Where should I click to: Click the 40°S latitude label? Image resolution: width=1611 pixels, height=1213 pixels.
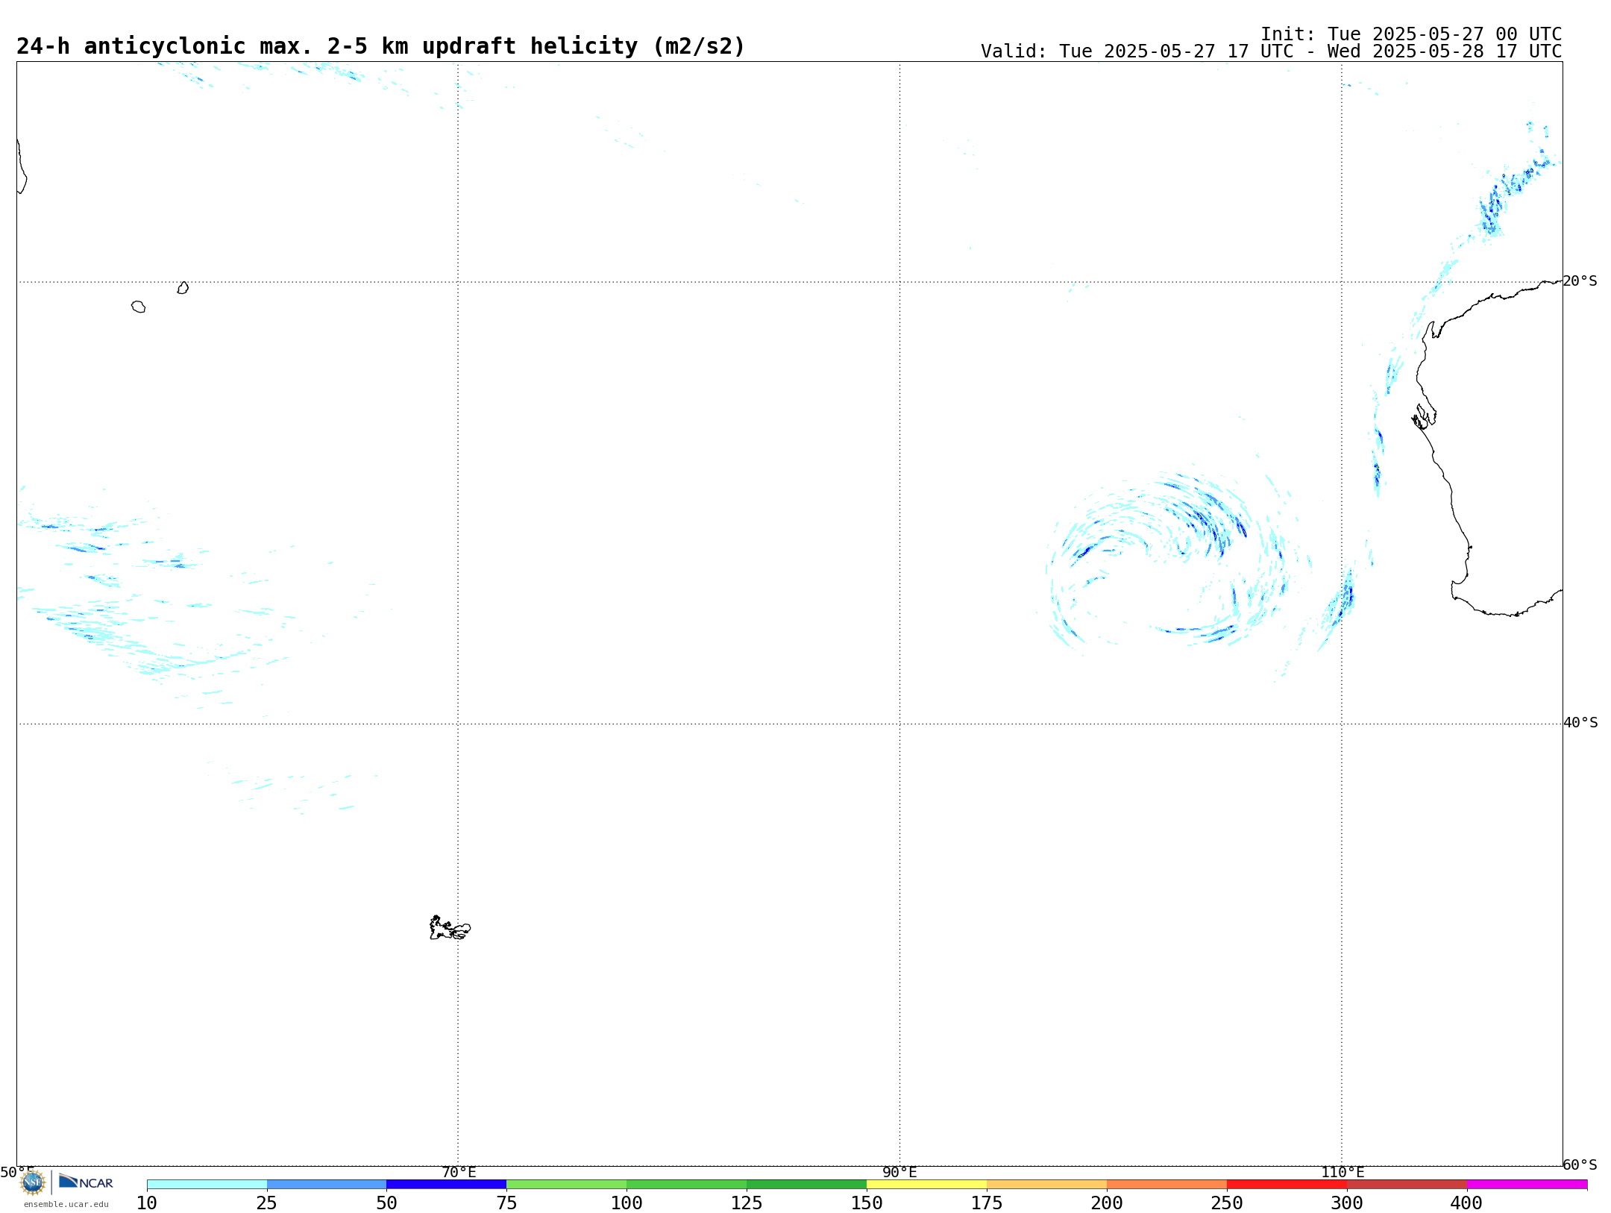coord(1580,723)
